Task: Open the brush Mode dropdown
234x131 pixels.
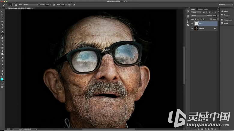Action: pyautogui.click(x=31, y=5)
